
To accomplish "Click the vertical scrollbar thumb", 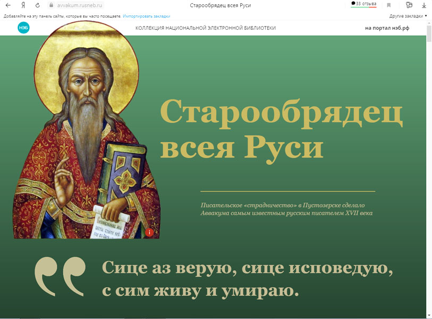I will [428, 34].
